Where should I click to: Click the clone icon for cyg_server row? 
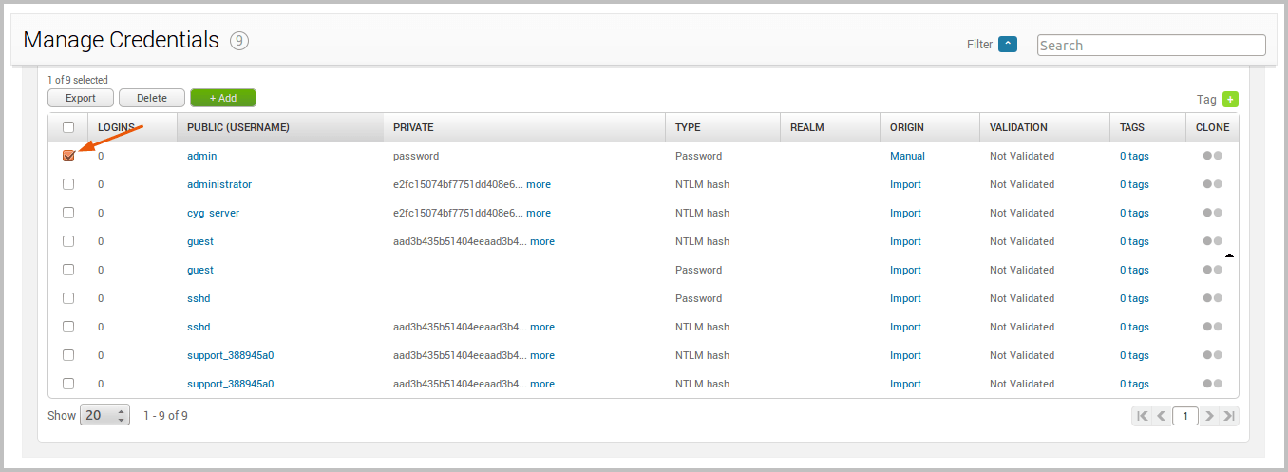(1212, 213)
